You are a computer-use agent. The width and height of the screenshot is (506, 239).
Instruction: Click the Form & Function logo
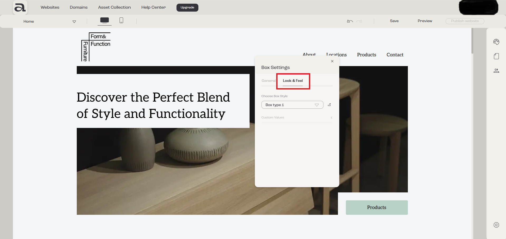[96, 47]
